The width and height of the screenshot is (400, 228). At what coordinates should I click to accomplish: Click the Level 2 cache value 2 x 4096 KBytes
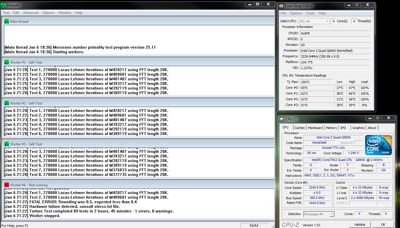[x=362, y=198]
